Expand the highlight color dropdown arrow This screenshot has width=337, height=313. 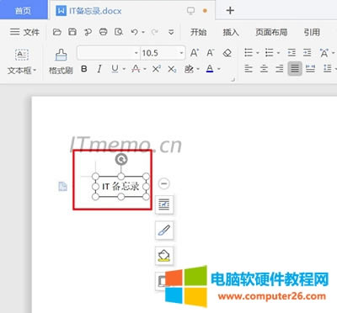198,69
